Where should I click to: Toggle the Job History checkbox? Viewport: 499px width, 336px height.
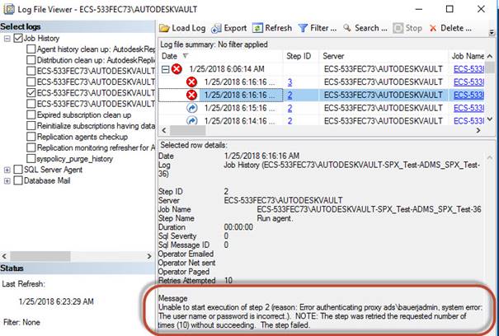(19, 38)
